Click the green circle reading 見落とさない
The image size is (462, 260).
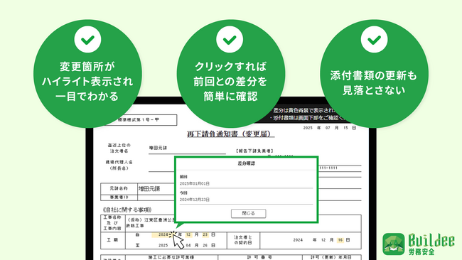point(374,74)
